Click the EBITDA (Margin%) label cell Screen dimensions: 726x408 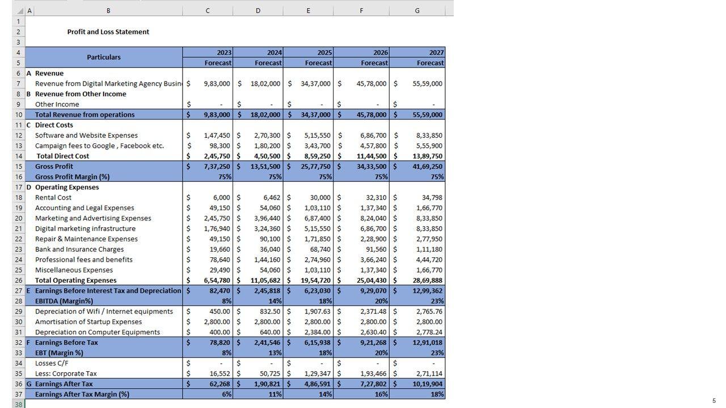[x=64, y=301]
